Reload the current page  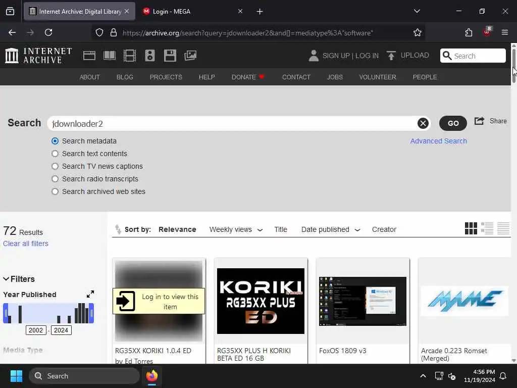[48, 32]
